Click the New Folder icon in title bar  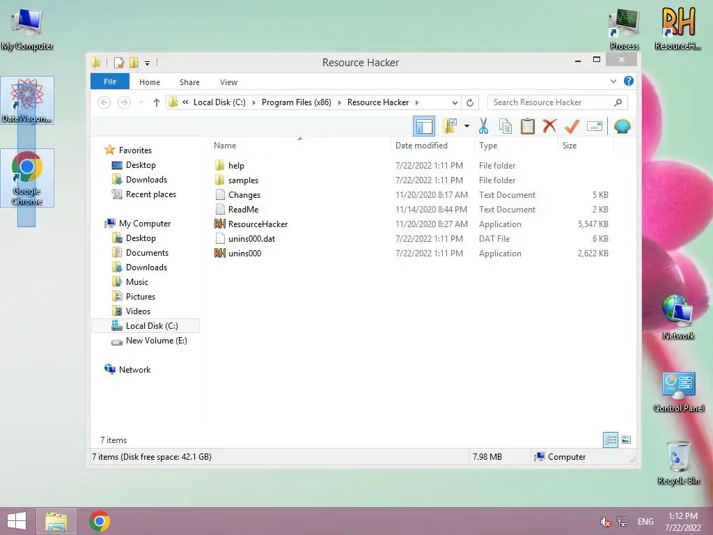pyautogui.click(x=134, y=62)
